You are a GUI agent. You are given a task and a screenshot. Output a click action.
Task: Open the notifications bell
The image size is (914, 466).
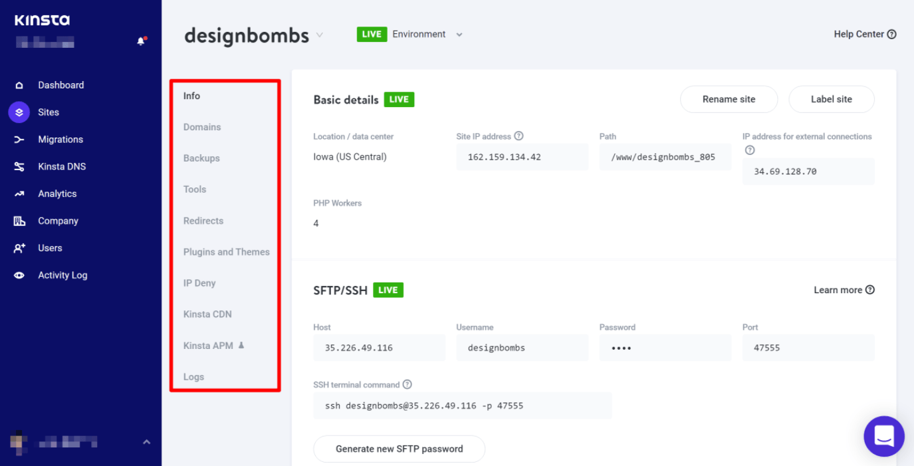141,41
